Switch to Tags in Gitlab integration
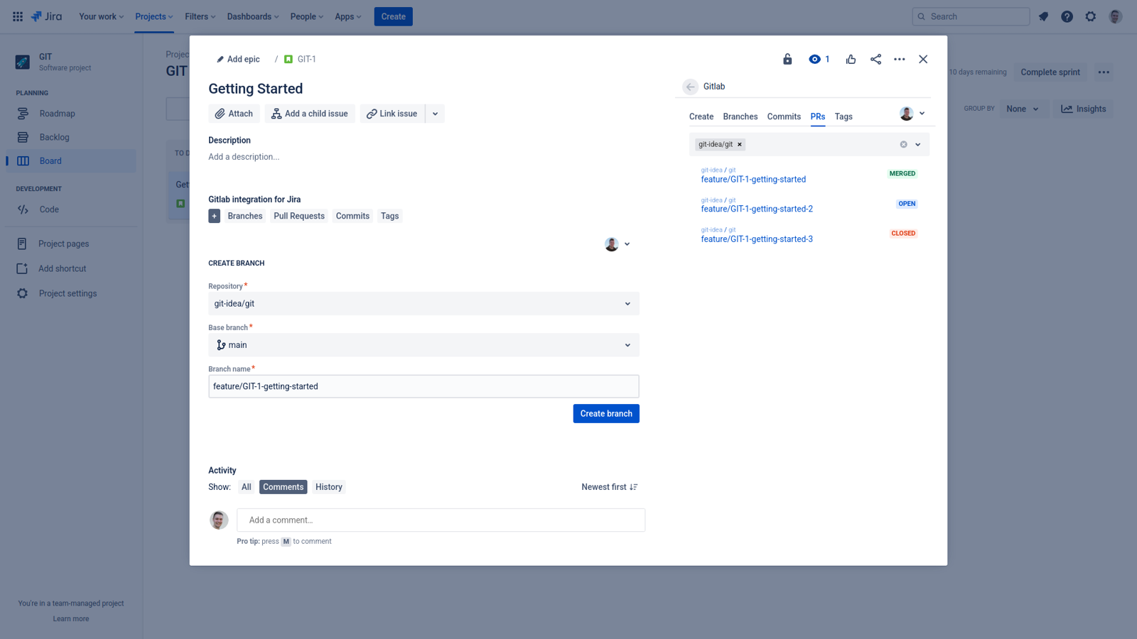Viewport: 1137px width, 639px height. coord(389,216)
